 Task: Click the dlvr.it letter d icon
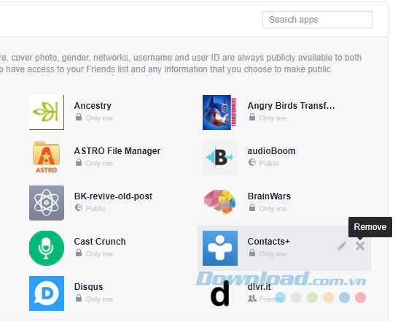pos(220,294)
